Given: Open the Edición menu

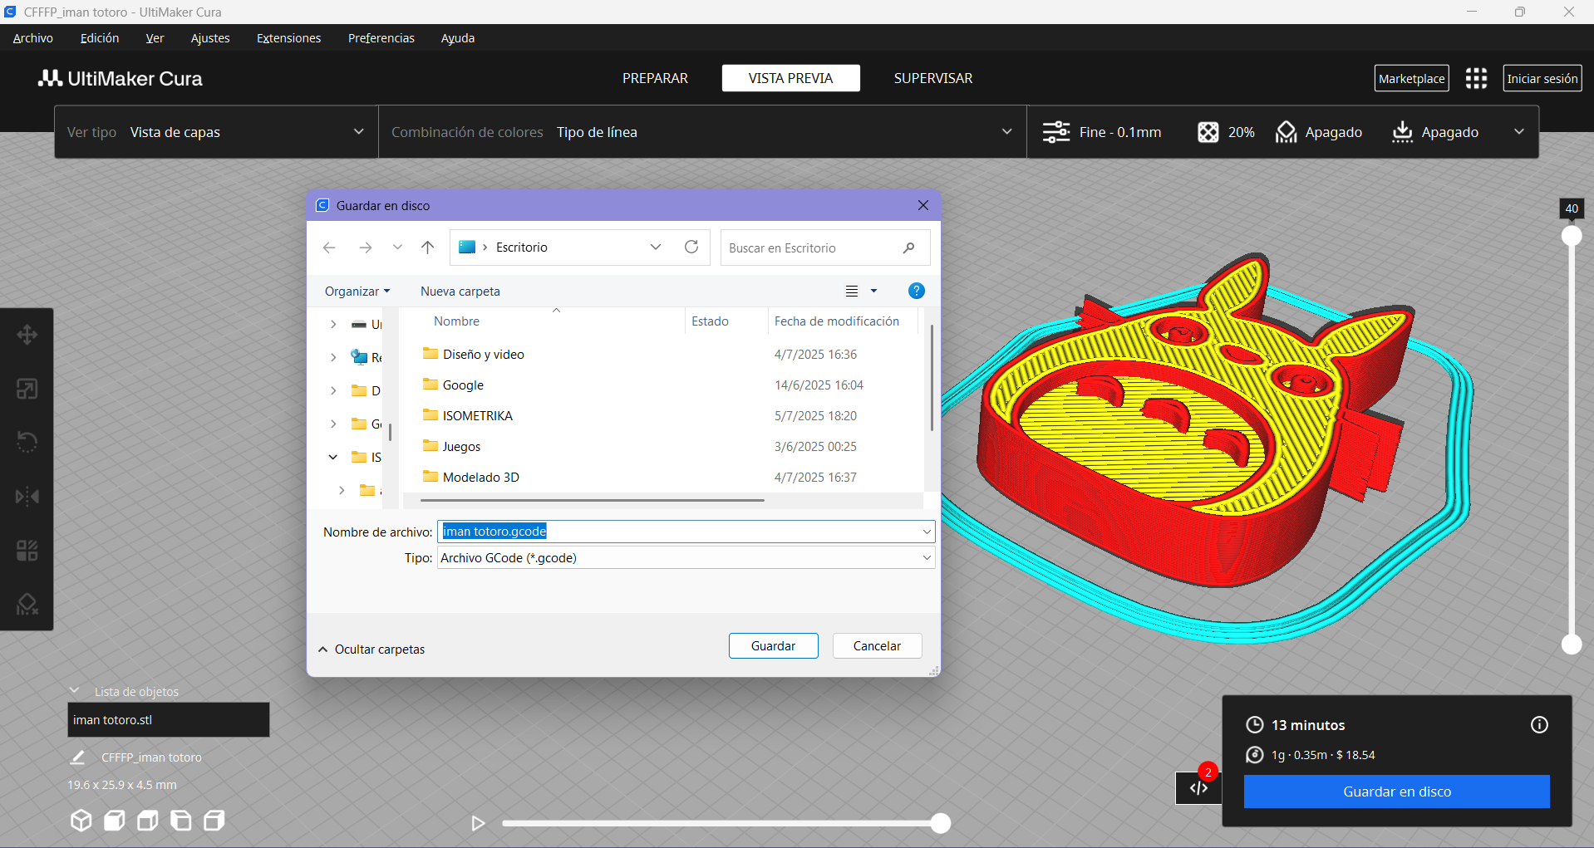Looking at the screenshot, I should [x=100, y=38].
